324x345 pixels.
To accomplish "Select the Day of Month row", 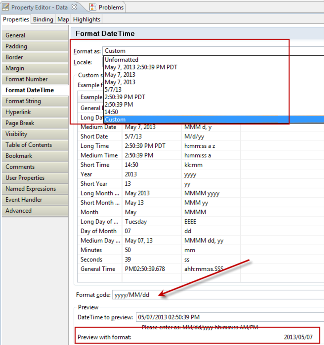I will 200,231.
